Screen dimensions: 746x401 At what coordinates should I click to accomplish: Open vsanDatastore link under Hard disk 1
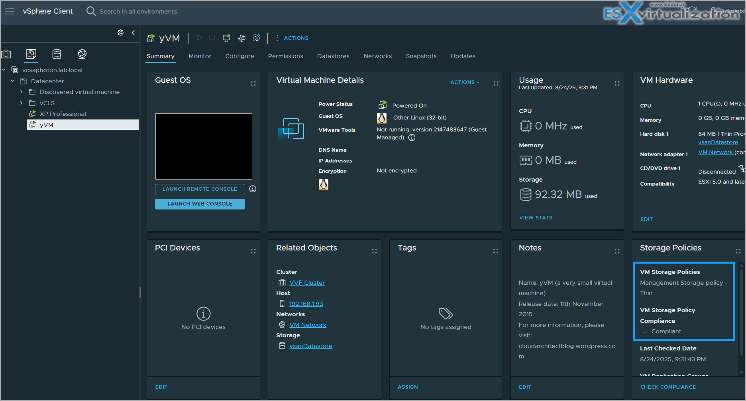coord(718,142)
